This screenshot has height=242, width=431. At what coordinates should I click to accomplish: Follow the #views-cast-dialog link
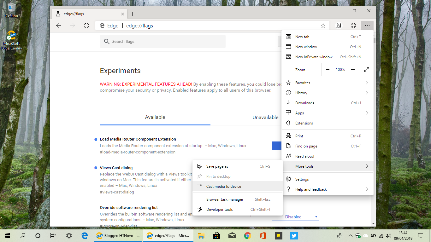117,192
